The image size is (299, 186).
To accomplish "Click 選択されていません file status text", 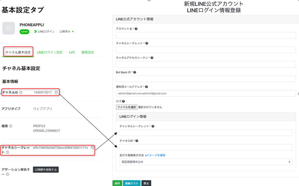I will (150, 107).
